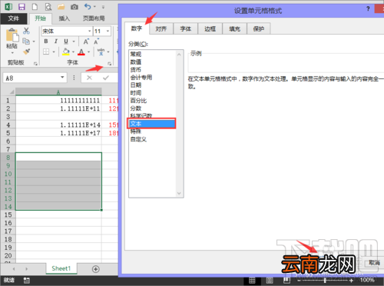Open the 字体 tab in Format Cells dialog
Image resolution: width=384 pixels, height=286 pixels.
tap(186, 29)
